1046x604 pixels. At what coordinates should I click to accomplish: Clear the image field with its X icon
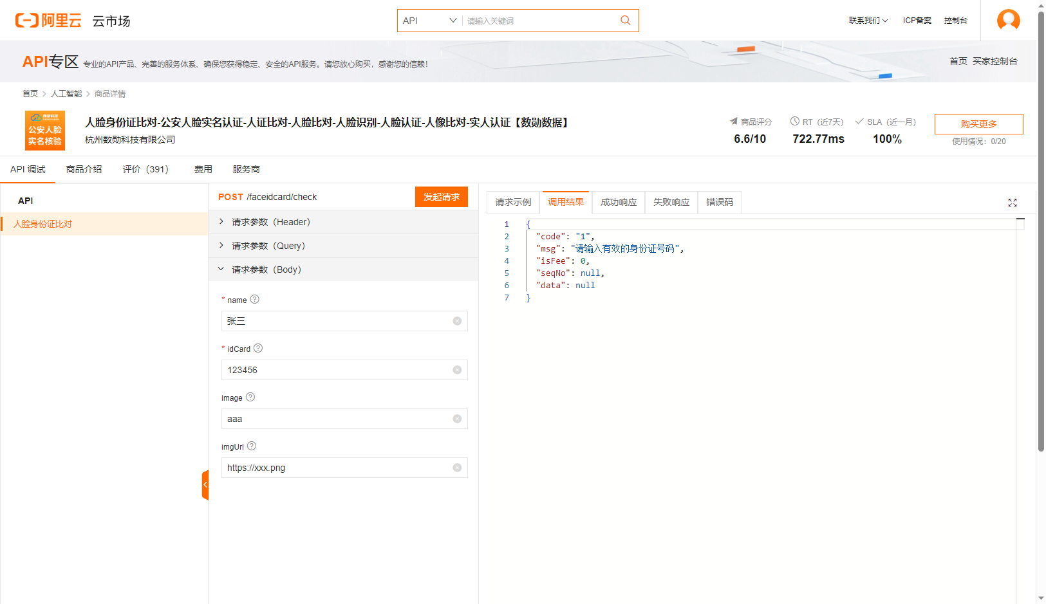click(457, 419)
